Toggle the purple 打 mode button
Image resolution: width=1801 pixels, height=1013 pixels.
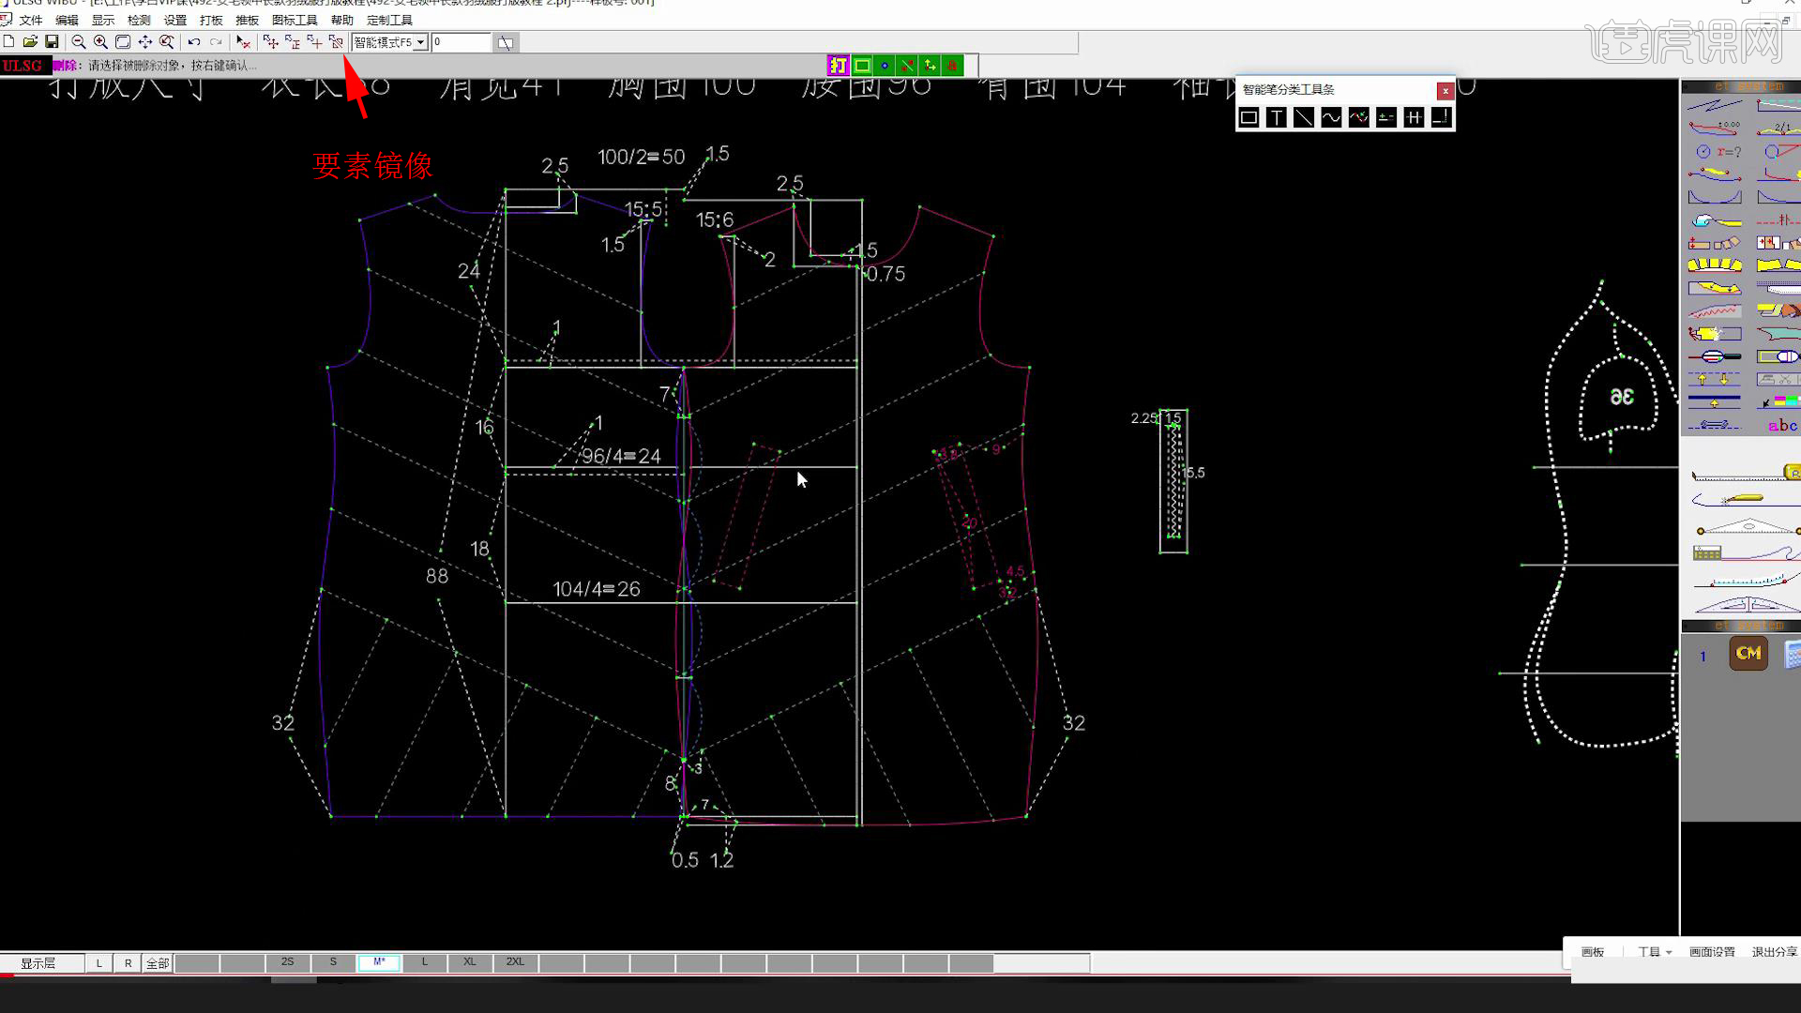[838, 65]
